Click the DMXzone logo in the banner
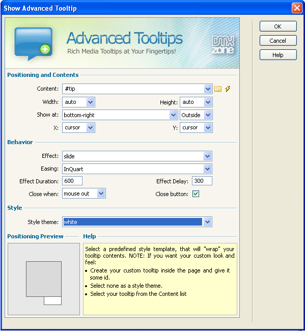 [x=223, y=45]
